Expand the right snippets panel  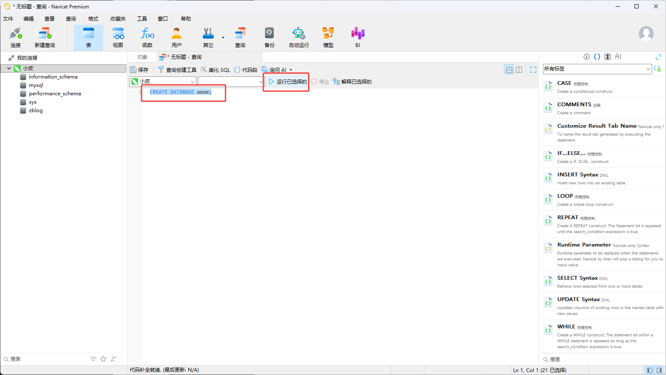pyautogui.click(x=658, y=57)
